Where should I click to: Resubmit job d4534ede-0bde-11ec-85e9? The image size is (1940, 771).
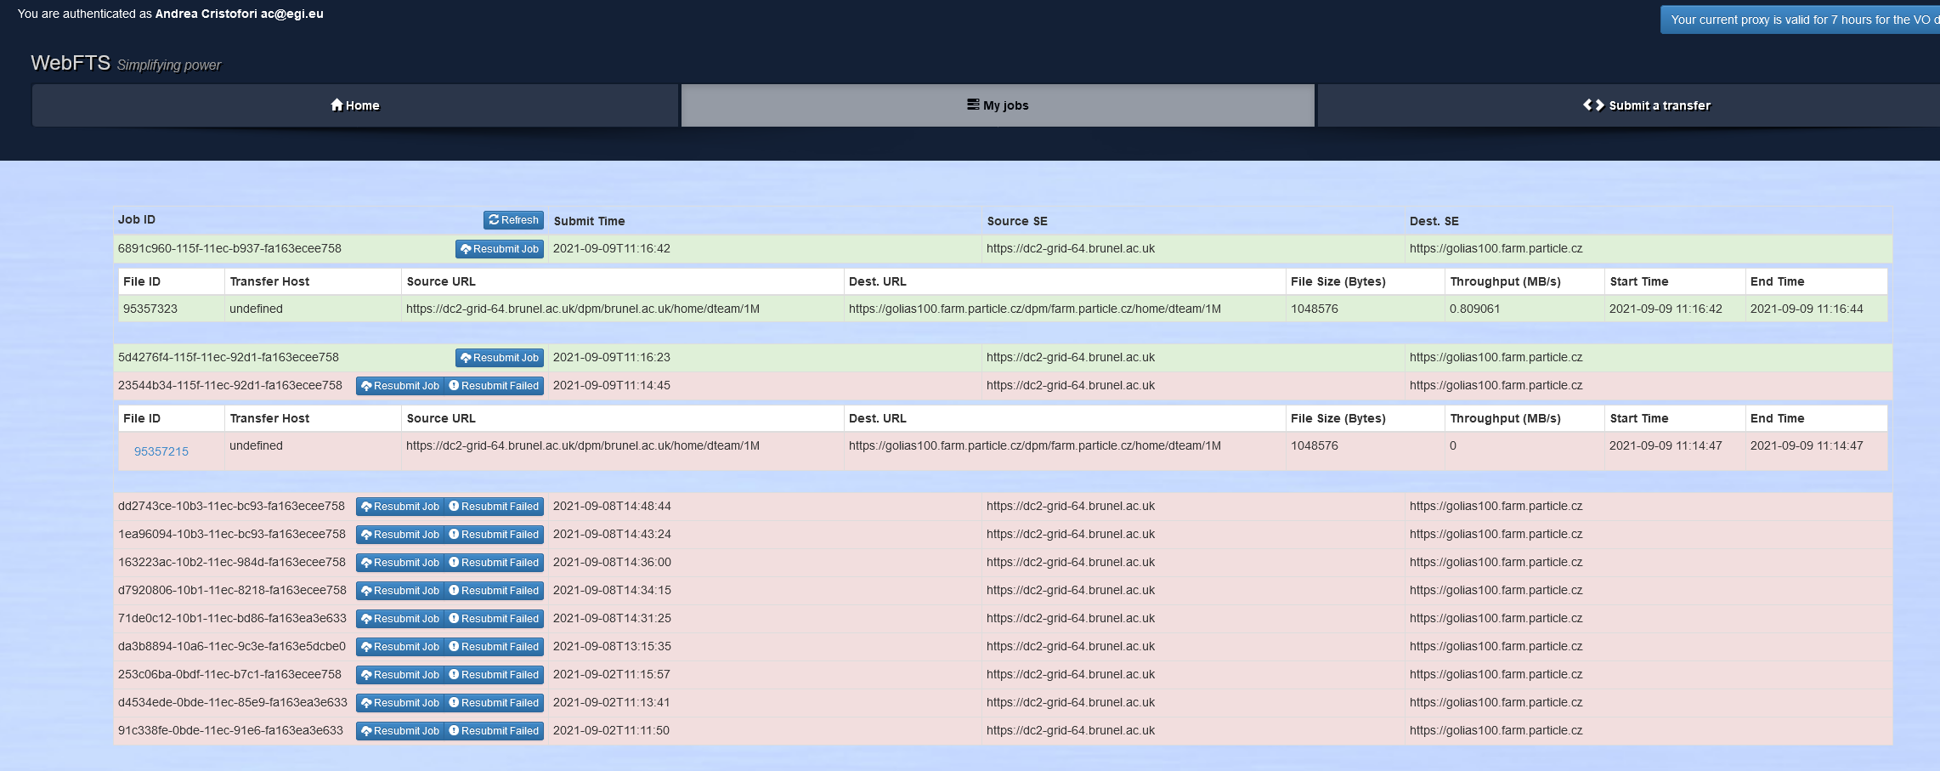click(400, 703)
